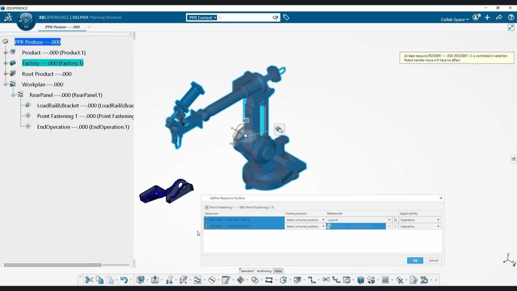Open the user profile icon in the top bar
The image size is (517, 291).
(476, 17)
